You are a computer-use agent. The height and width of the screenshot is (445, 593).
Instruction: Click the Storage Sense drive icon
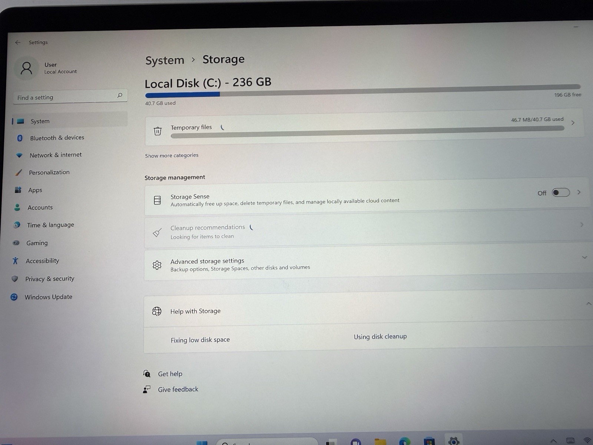tap(157, 200)
